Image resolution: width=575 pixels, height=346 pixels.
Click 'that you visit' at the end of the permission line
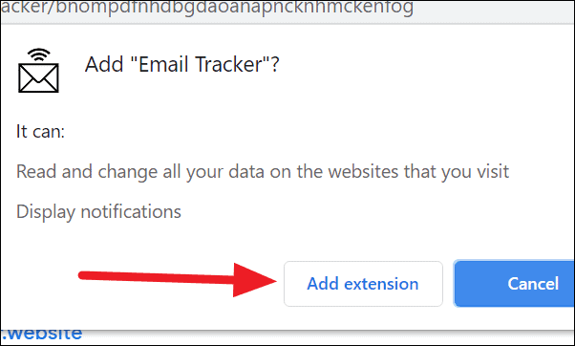[x=457, y=172]
